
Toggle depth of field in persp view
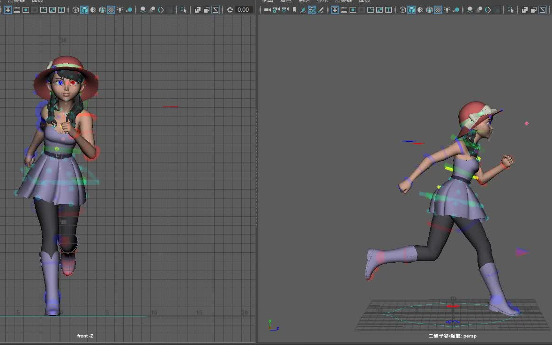pyautogui.click(x=497, y=10)
